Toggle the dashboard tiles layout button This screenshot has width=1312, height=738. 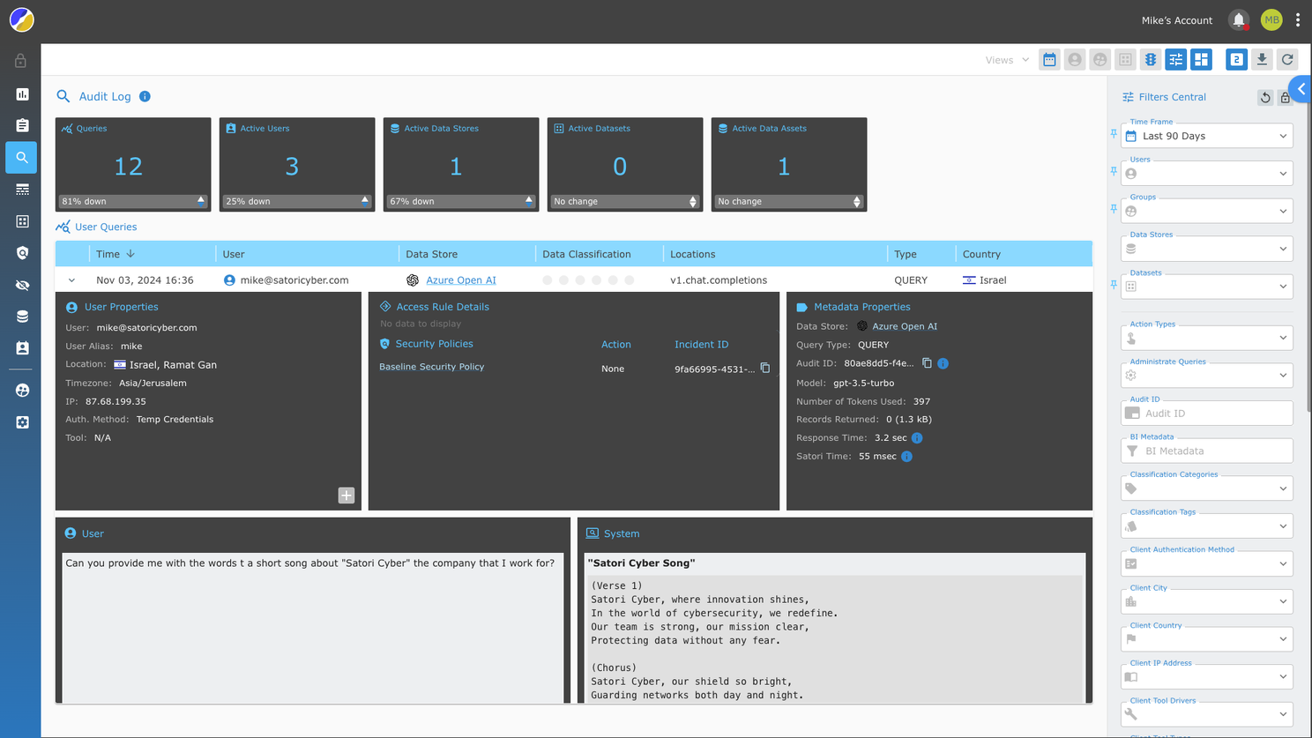[x=1201, y=60]
